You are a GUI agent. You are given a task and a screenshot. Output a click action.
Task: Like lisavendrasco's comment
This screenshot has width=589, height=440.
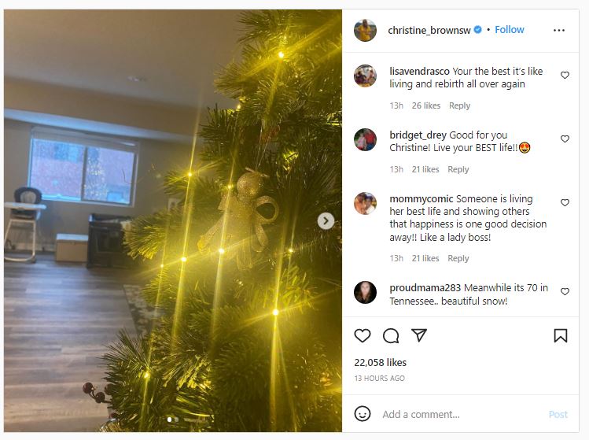tap(565, 76)
